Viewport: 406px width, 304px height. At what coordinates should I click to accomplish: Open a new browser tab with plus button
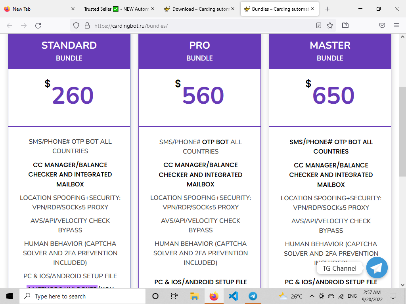(327, 9)
